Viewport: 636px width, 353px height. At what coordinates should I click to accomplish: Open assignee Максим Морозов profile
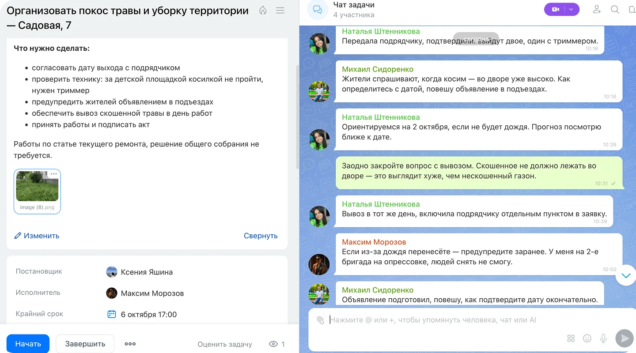point(152,293)
